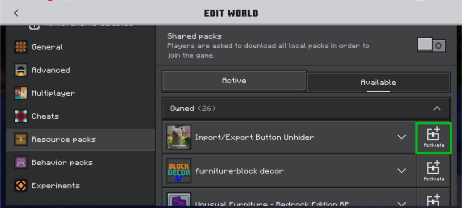Click the 'Shared packs' heading text
Viewport: 462px width, 208px height.
click(x=194, y=37)
